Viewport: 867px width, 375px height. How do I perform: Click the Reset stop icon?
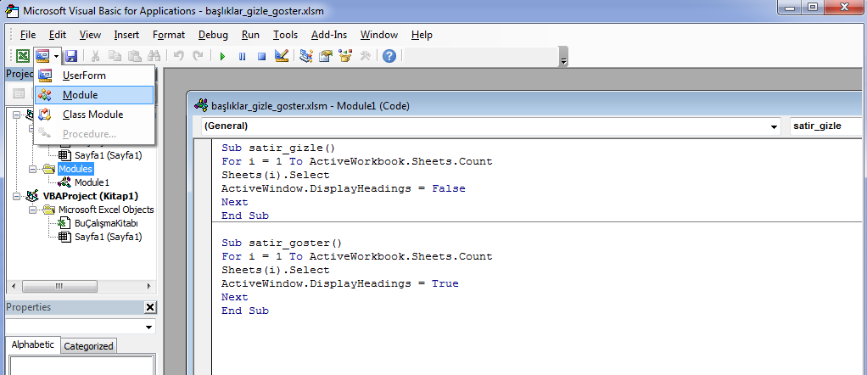261,56
